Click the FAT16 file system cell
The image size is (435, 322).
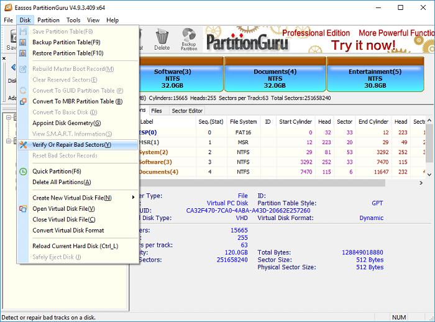click(243, 132)
